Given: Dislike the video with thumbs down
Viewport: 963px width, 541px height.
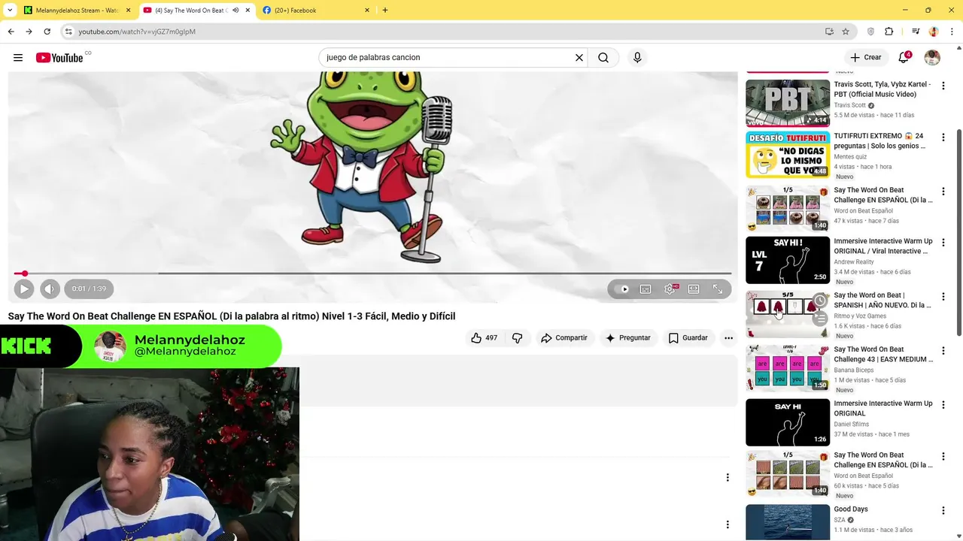Looking at the screenshot, I should pos(517,338).
